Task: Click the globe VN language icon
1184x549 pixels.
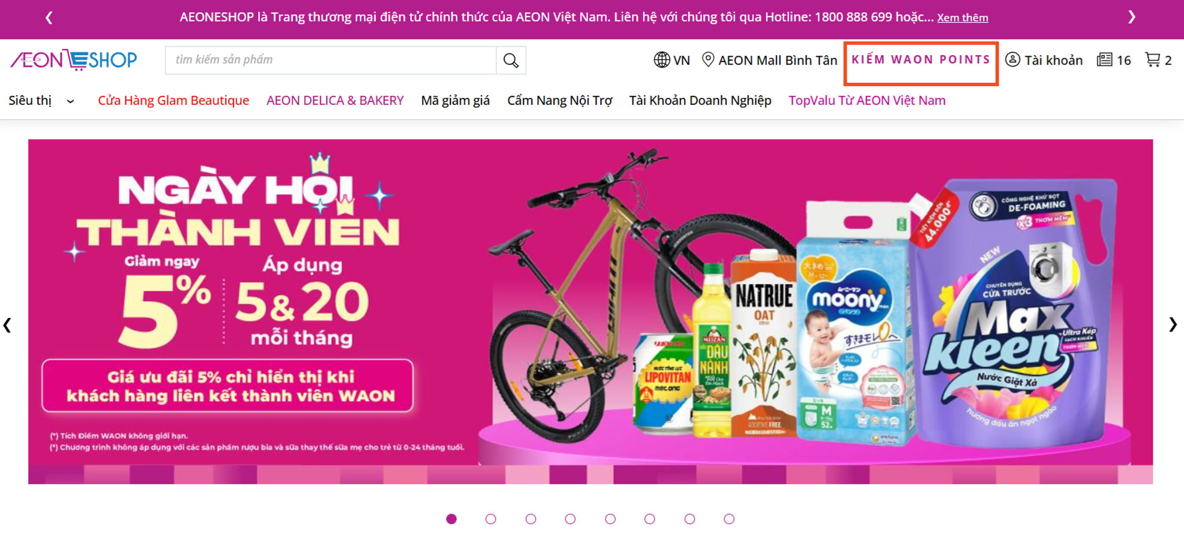Action: coord(662,60)
